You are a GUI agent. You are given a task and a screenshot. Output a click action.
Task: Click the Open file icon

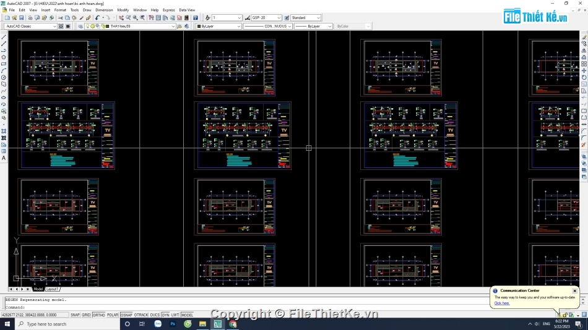click(14, 17)
